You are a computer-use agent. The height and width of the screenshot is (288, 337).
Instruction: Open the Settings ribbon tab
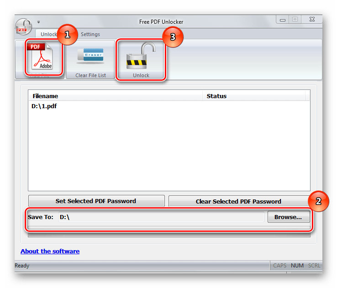tap(90, 34)
